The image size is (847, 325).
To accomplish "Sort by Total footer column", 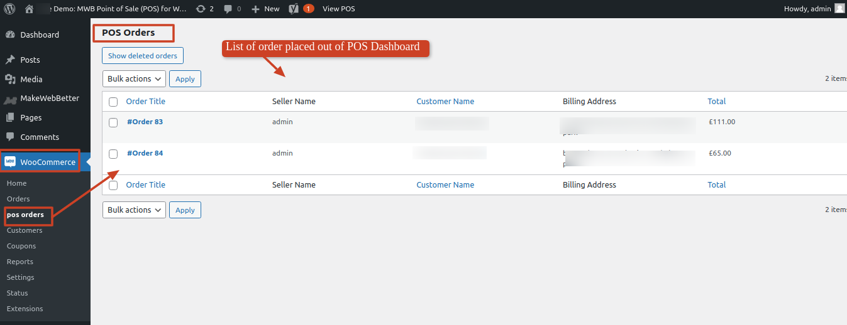I will 717,184.
